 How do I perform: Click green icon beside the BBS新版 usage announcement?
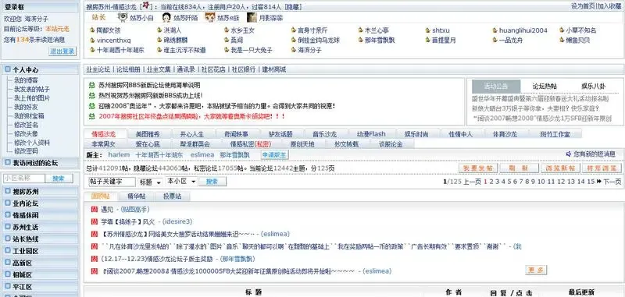pyautogui.click(x=92, y=85)
